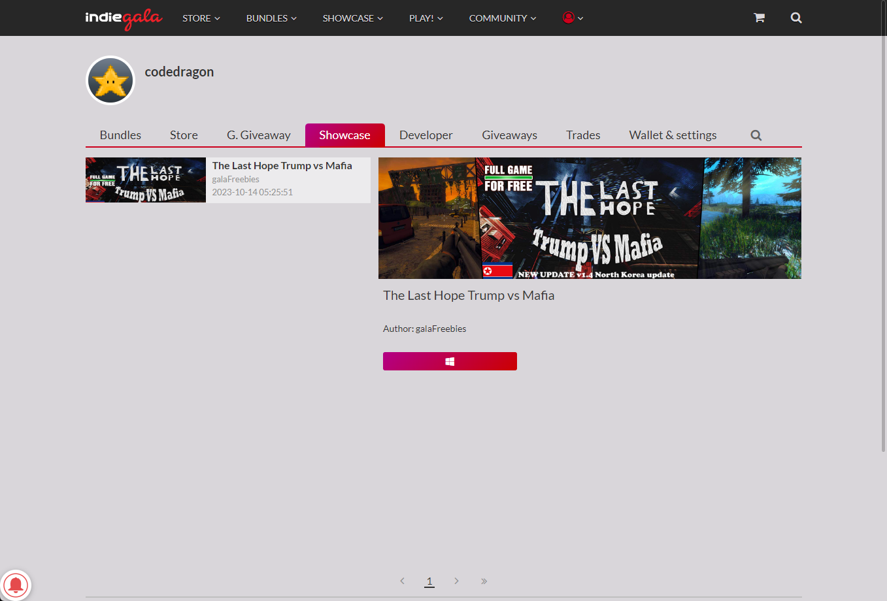Expand the STORE menu

pos(201,18)
